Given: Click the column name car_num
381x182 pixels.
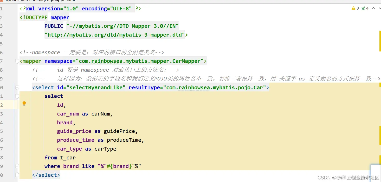Looking at the screenshot, I should (68, 114).
